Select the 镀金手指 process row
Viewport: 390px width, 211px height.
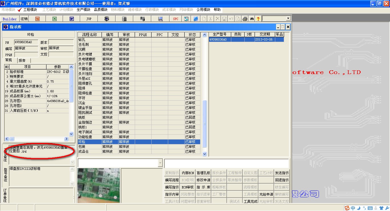[139, 108]
